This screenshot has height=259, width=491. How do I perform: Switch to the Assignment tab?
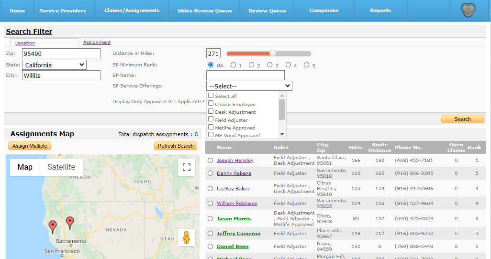pyautogui.click(x=97, y=42)
